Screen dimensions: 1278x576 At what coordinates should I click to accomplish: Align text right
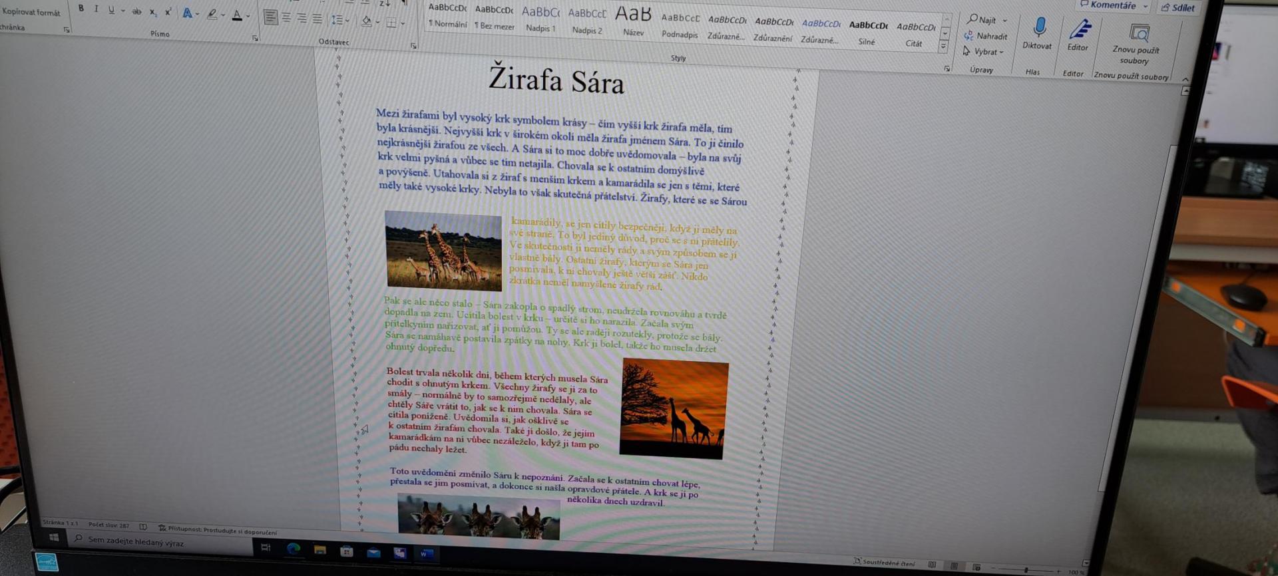point(302,18)
